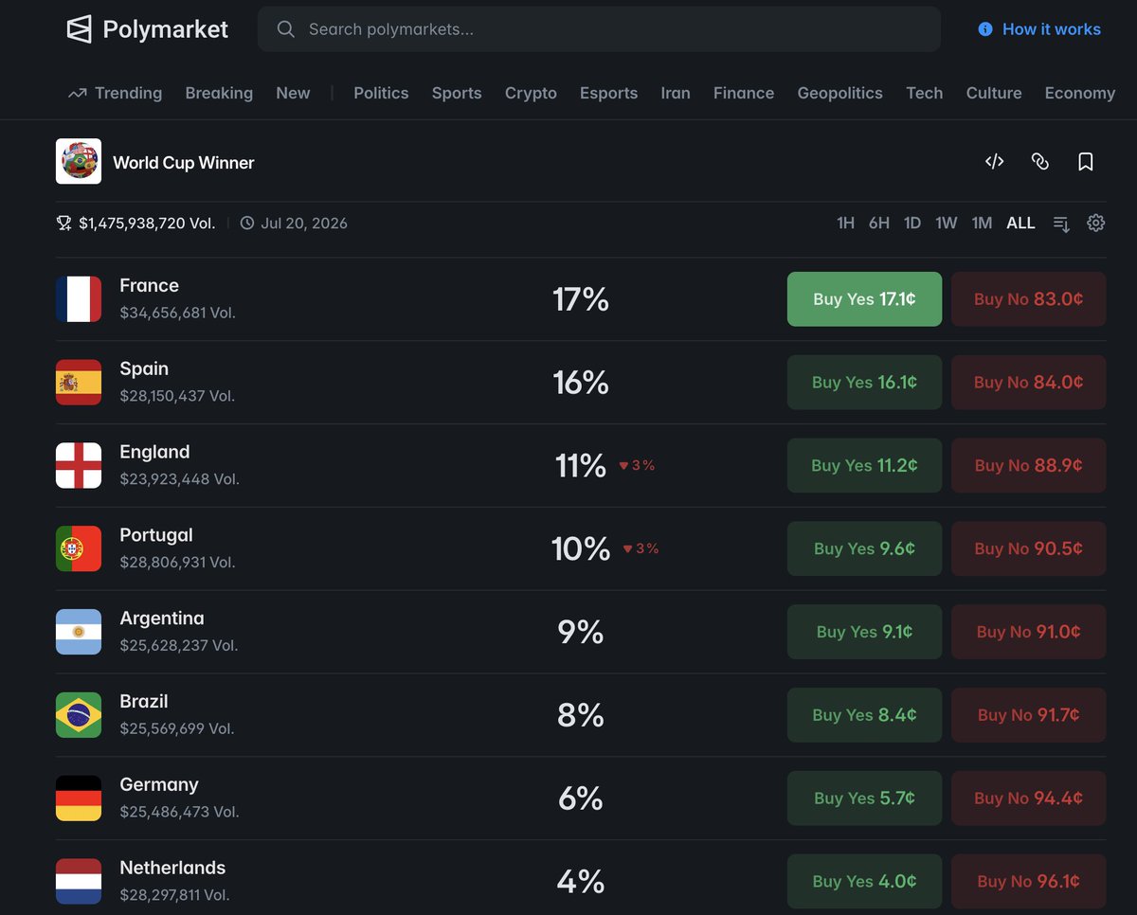Click the Brazil flag icon
Screen dimensions: 1137x915
point(79,715)
